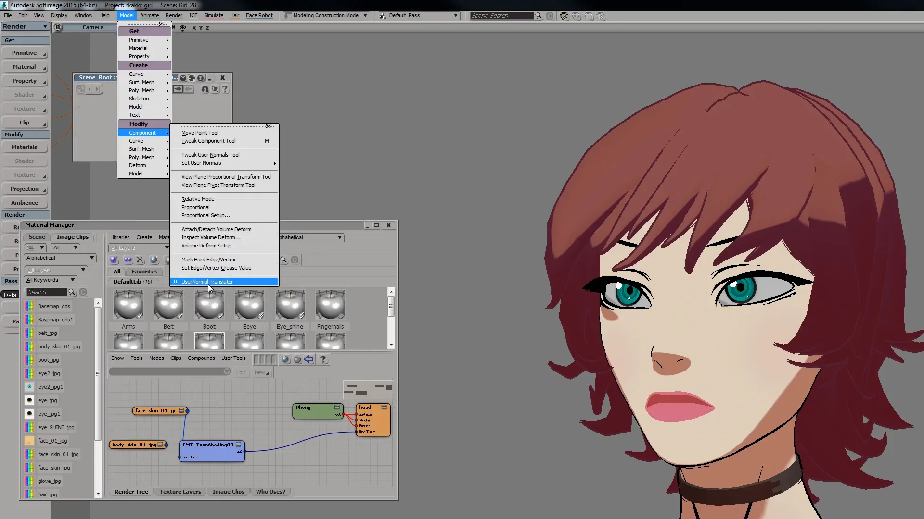924x519 pixels.
Task: Click the create new material sphere icon
Action: [114, 260]
